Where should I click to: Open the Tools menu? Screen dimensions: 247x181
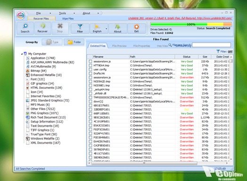(62, 13)
